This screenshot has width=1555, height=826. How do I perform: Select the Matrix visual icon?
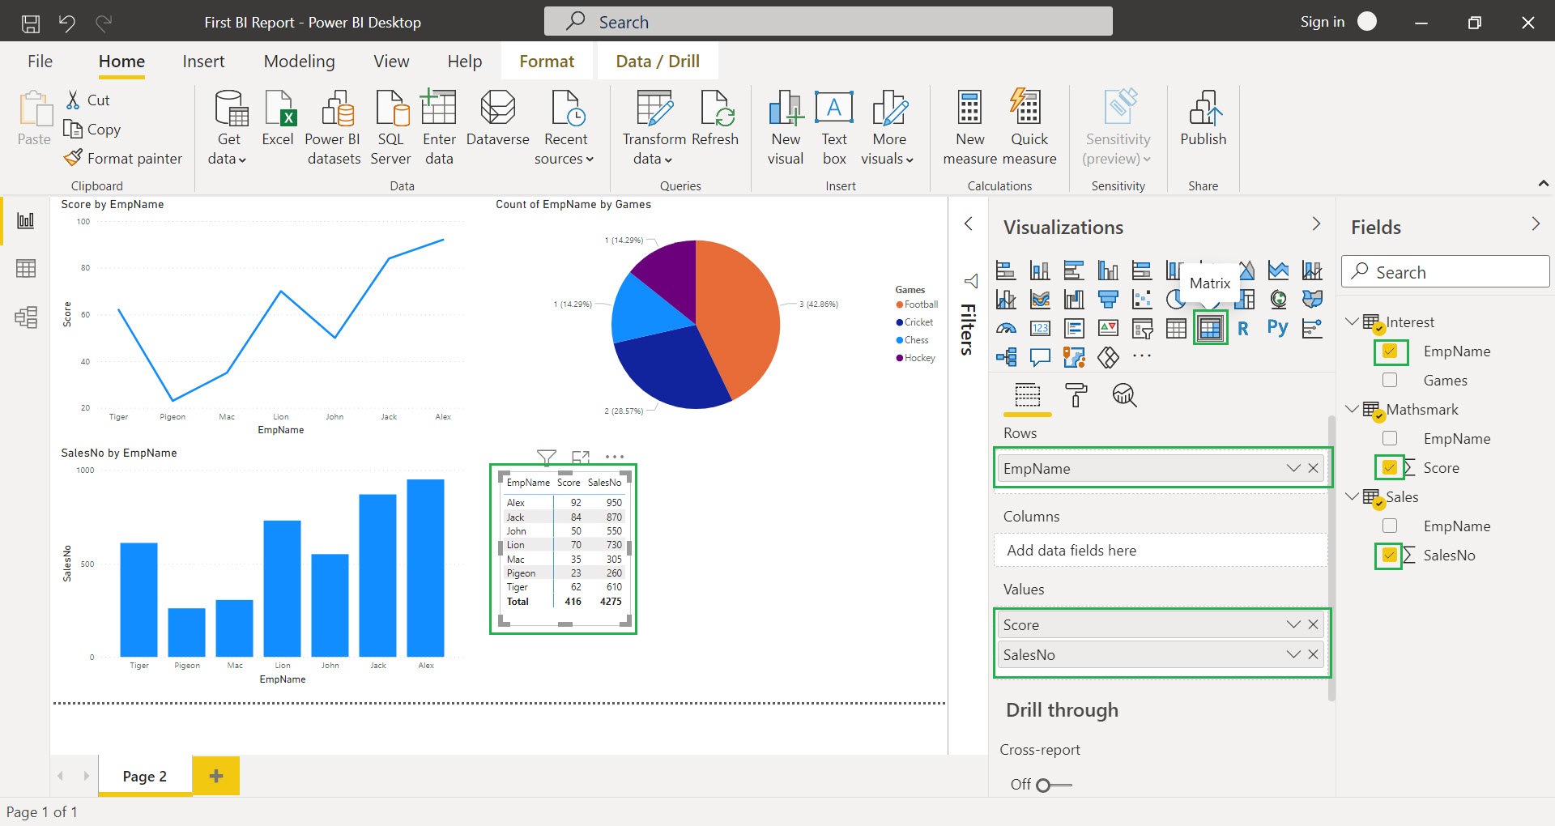point(1210,328)
